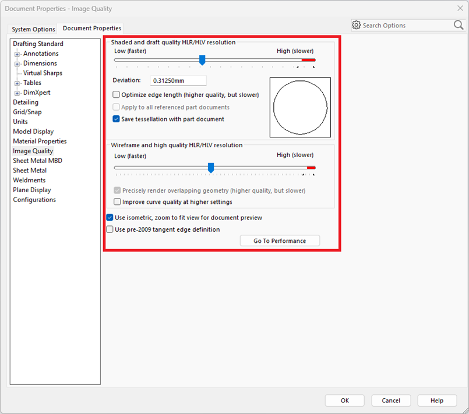Select the Plane Display category
This screenshot has height=414, width=469.
point(32,190)
